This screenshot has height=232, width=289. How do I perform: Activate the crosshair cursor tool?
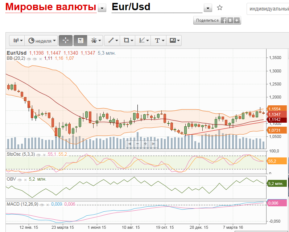pyautogui.click(x=66, y=41)
